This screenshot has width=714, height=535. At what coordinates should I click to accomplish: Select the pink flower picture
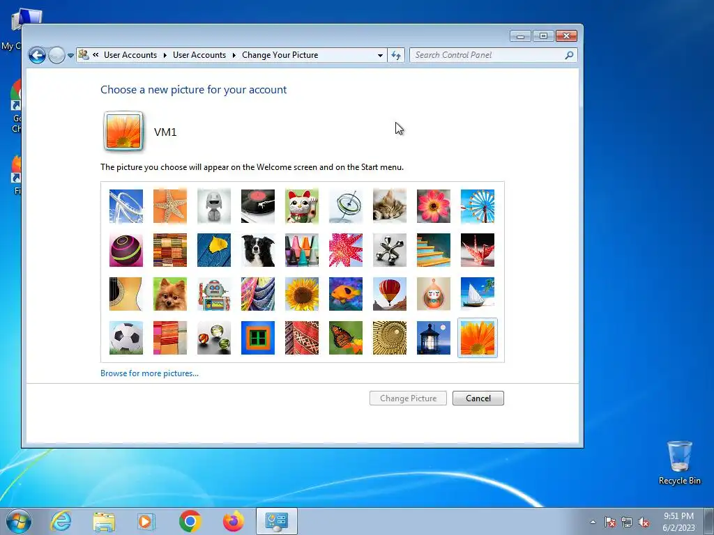(434, 206)
